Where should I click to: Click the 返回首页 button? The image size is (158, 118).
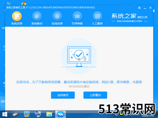(x=63, y=95)
